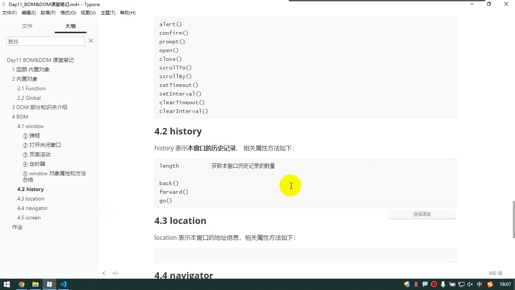Open the Windows Start menu

pyautogui.click(x=7, y=284)
